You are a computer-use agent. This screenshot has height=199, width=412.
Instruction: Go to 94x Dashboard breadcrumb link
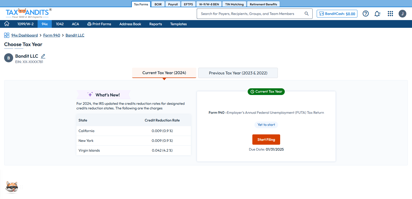[x=24, y=35]
